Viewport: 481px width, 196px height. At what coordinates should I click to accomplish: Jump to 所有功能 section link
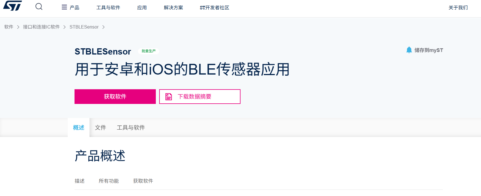click(x=109, y=181)
